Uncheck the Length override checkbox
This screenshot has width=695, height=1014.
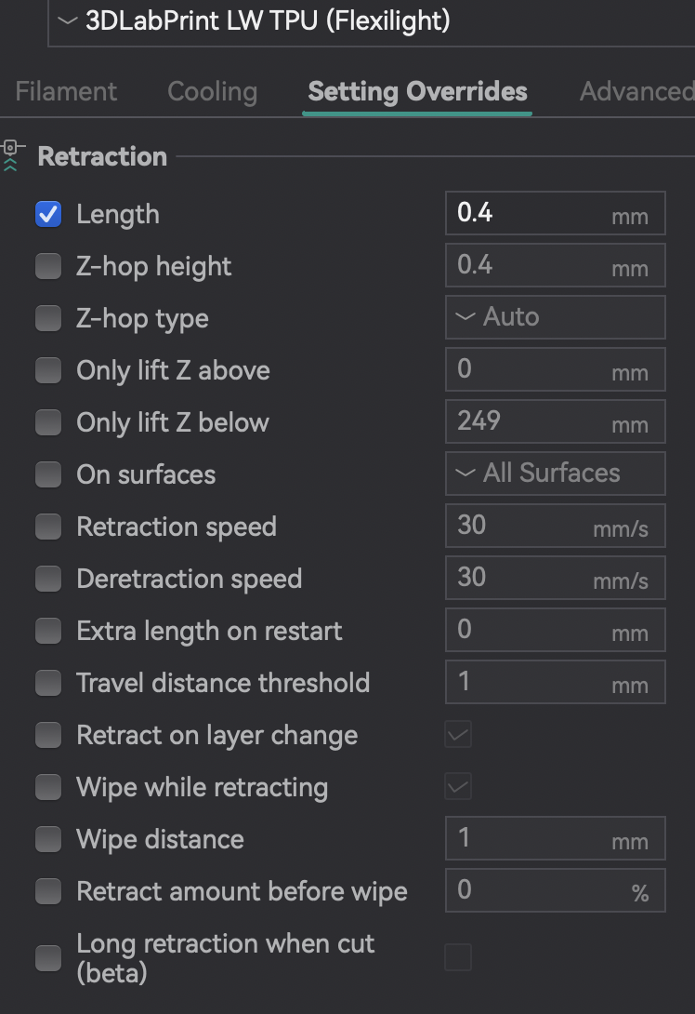(48, 213)
